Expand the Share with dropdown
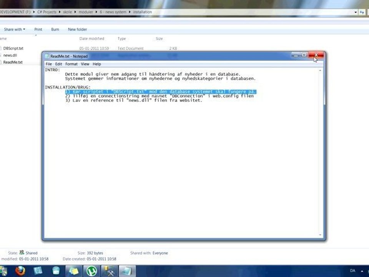Image resolution: width=369 pixels, height=277 pixels. 14,30
